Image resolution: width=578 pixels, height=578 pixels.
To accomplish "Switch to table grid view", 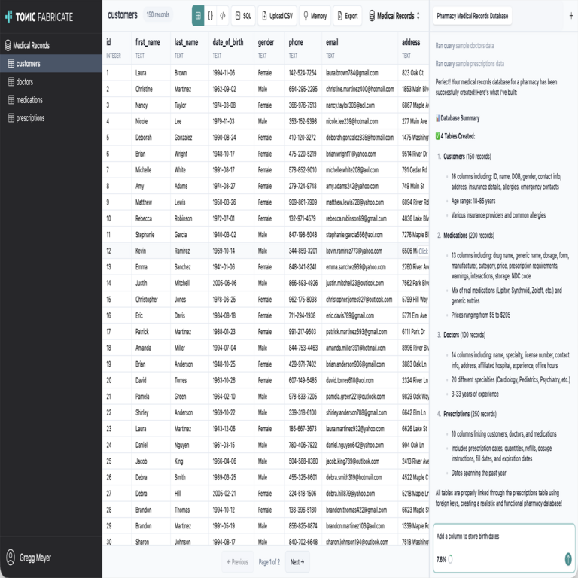I will click(x=198, y=15).
